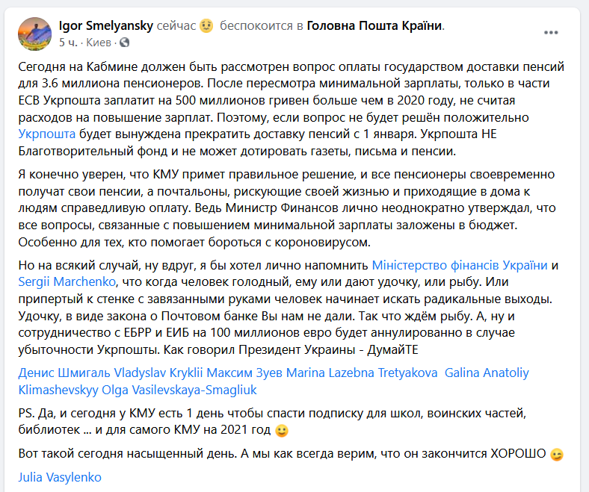Open Vladyslav Kryklii tagged profile
Screen dimensions: 589x492
tap(158, 373)
